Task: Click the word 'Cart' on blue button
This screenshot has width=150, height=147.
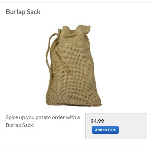Action: (x=112, y=130)
